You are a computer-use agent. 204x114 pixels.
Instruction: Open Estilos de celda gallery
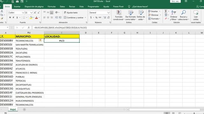(x=141, y=15)
